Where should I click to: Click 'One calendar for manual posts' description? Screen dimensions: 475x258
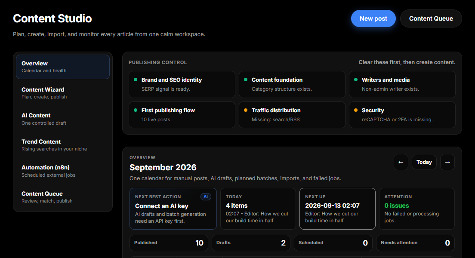(x=235, y=178)
